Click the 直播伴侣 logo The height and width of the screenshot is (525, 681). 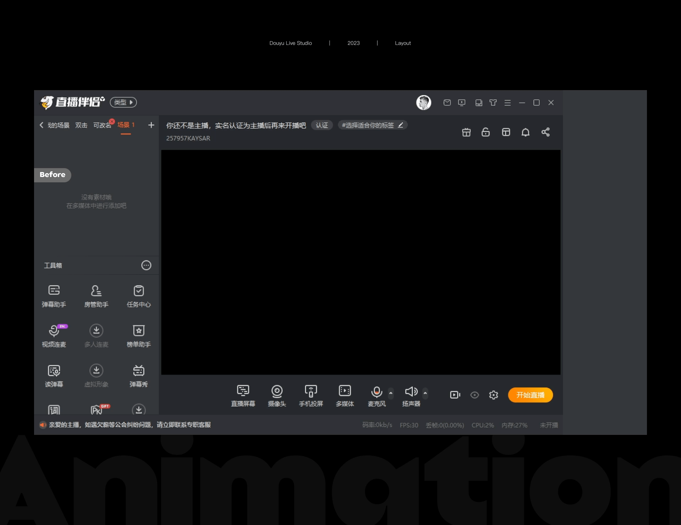[72, 102]
